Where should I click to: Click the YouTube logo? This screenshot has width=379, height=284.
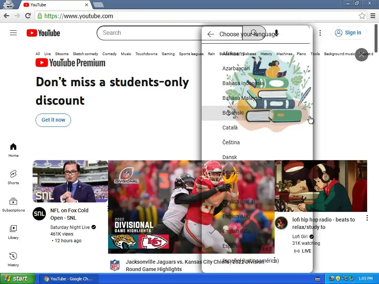pos(43,33)
